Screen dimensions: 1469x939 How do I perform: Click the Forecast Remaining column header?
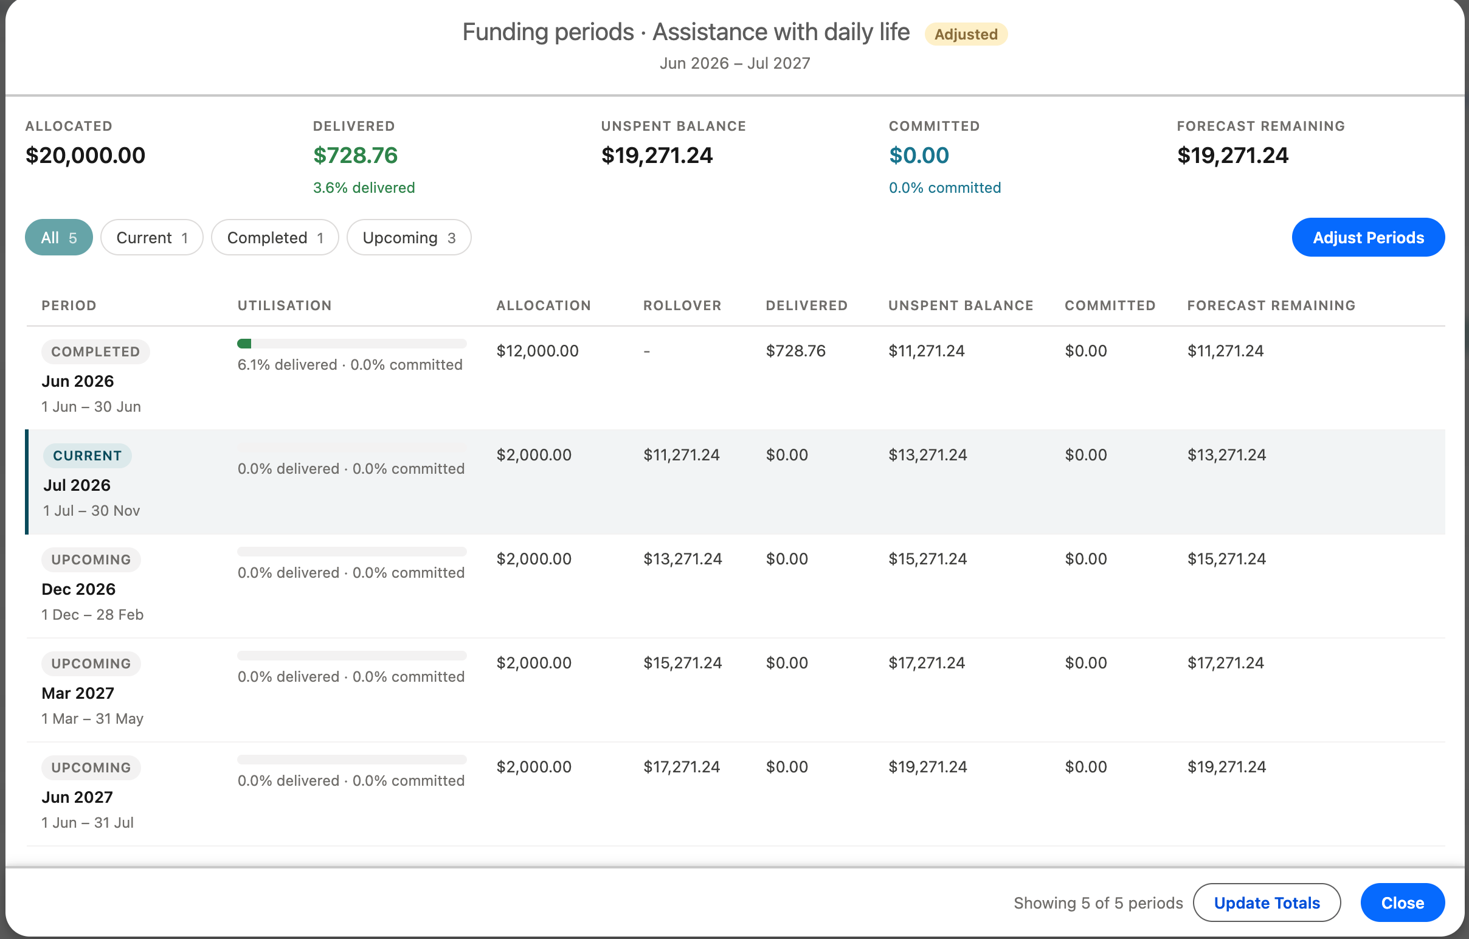tap(1271, 305)
